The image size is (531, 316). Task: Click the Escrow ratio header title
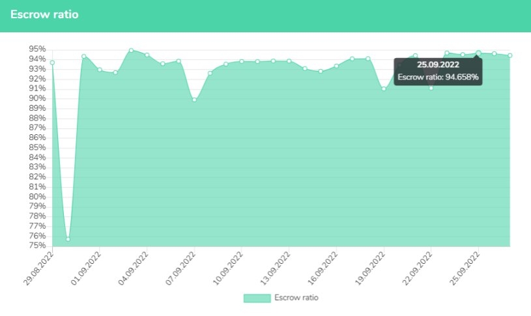click(x=44, y=14)
